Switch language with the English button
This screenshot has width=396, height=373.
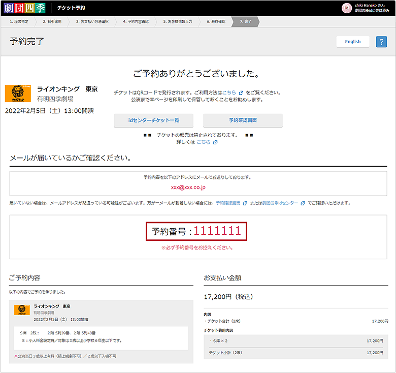click(x=352, y=42)
